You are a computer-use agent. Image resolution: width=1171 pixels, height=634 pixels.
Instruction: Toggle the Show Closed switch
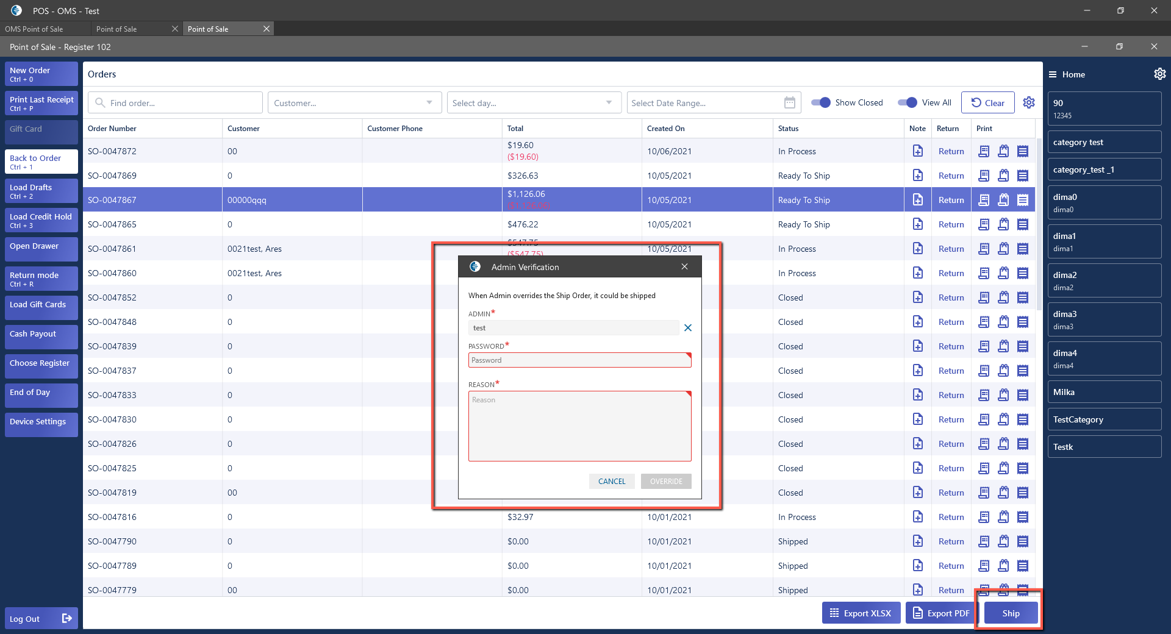pyautogui.click(x=820, y=102)
